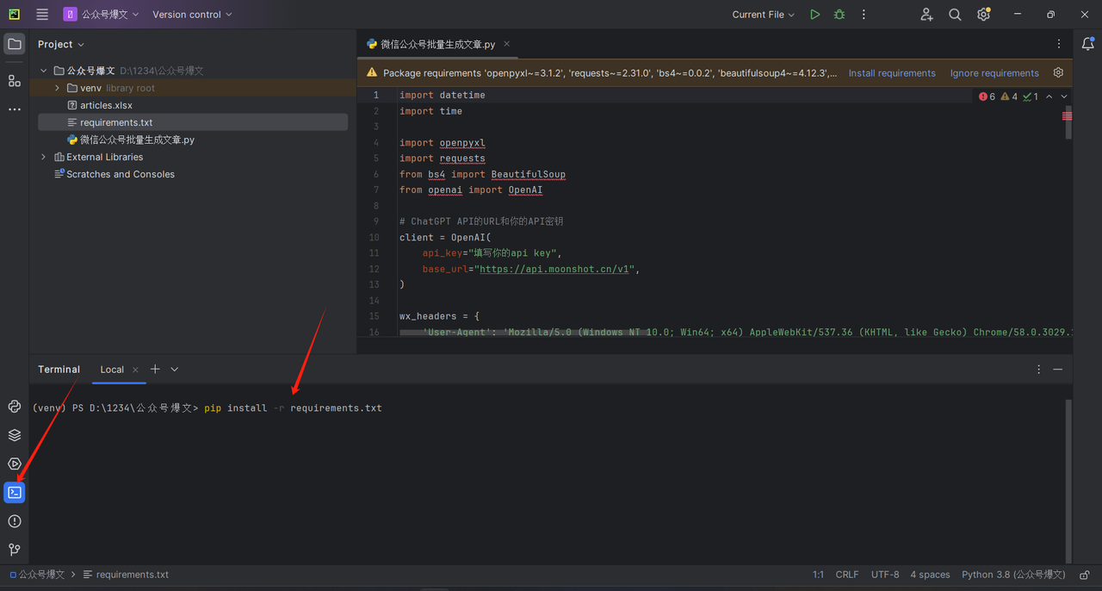Open terminal options menu
1102x591 pixels.
(x=1038, y=369)
